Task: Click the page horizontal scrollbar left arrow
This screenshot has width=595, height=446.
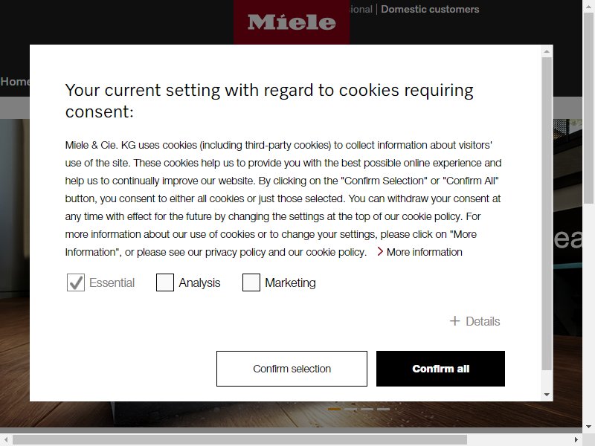Action: [x=6, y=440]
